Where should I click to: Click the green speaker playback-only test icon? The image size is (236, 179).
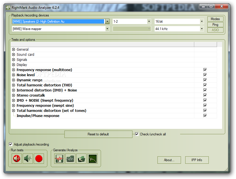[x=28, y=159]
